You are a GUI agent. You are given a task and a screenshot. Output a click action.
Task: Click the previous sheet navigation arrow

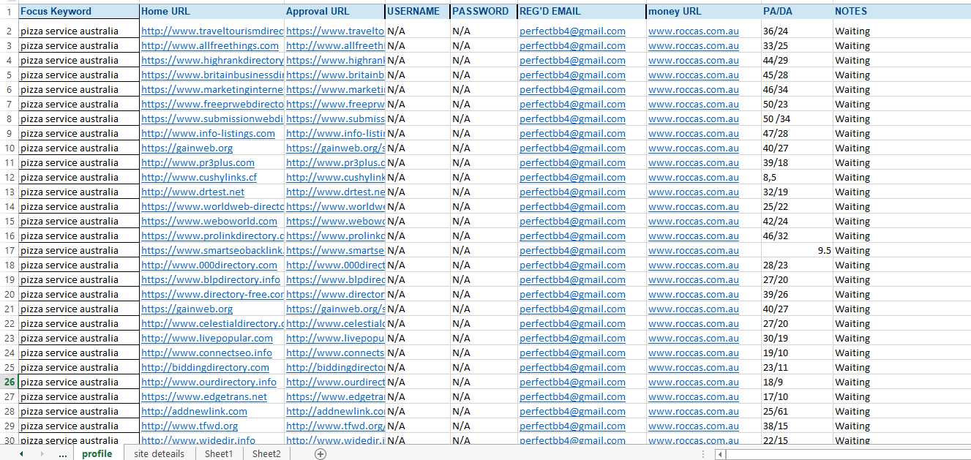(20, 453)
